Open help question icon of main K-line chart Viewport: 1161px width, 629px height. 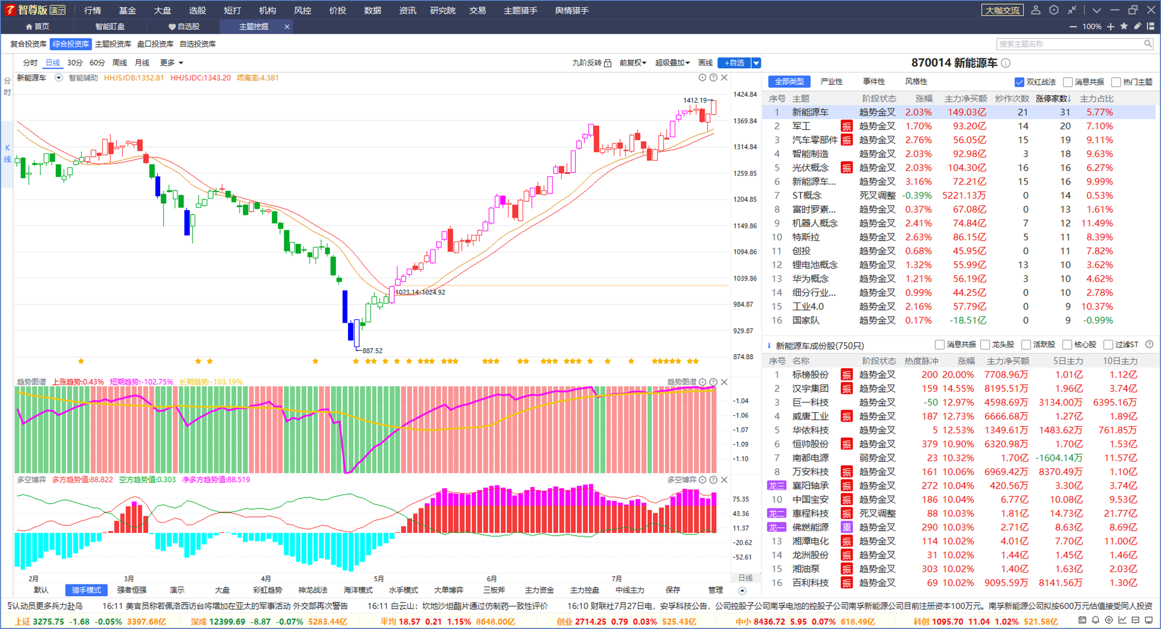coord(713,78)
